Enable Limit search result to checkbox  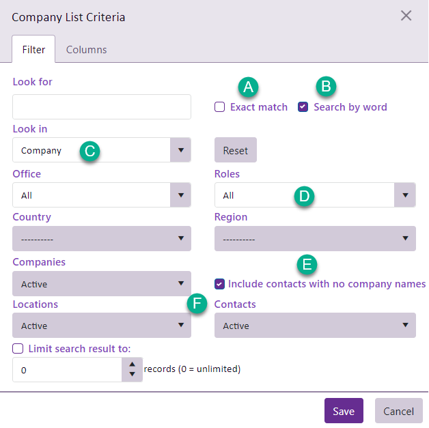point(18,349)
